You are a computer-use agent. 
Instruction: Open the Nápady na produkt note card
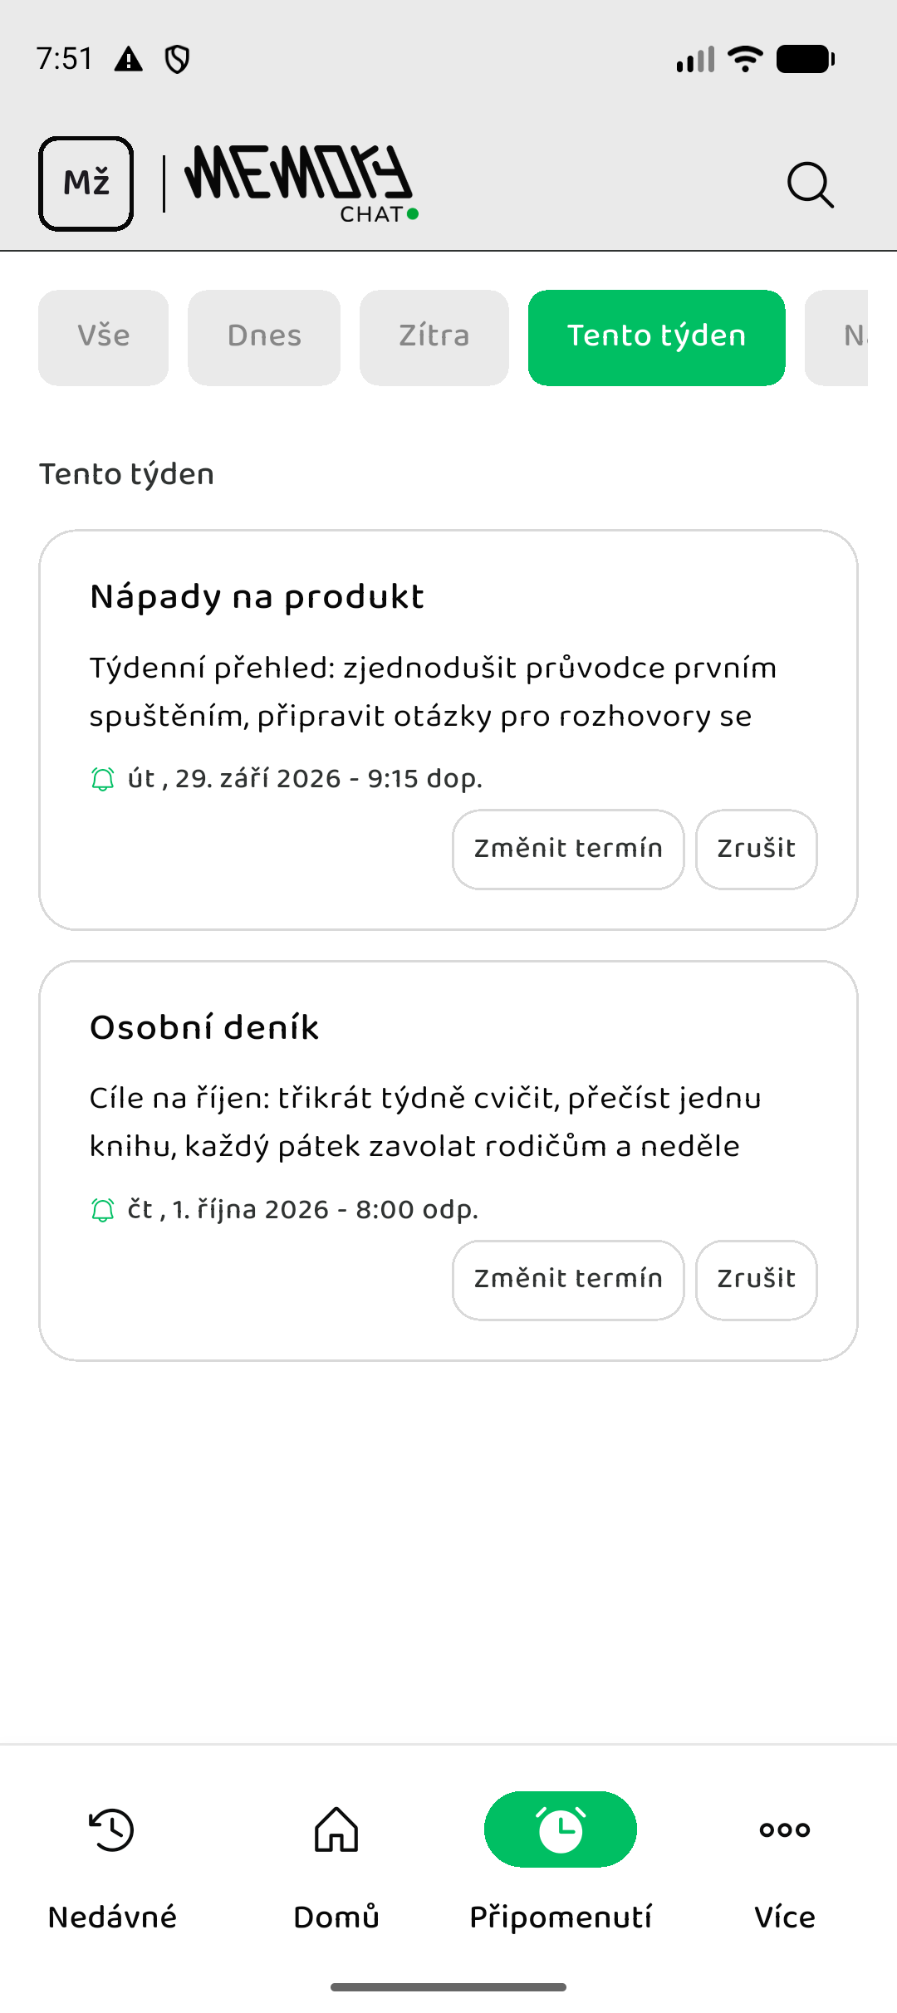[448, 730]
